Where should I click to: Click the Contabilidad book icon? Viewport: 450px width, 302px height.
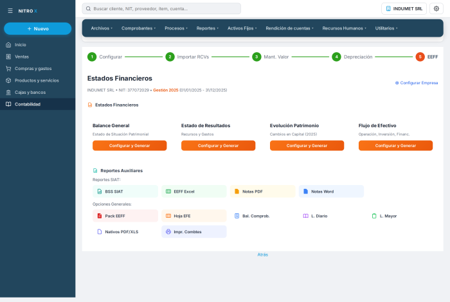click(x=8, y=104)
